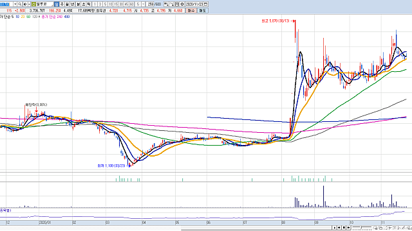Open dropdown next to the contrast icon
Image resolution: width=412 pixels, height=231 pixels.
click(x=29, y=4)
